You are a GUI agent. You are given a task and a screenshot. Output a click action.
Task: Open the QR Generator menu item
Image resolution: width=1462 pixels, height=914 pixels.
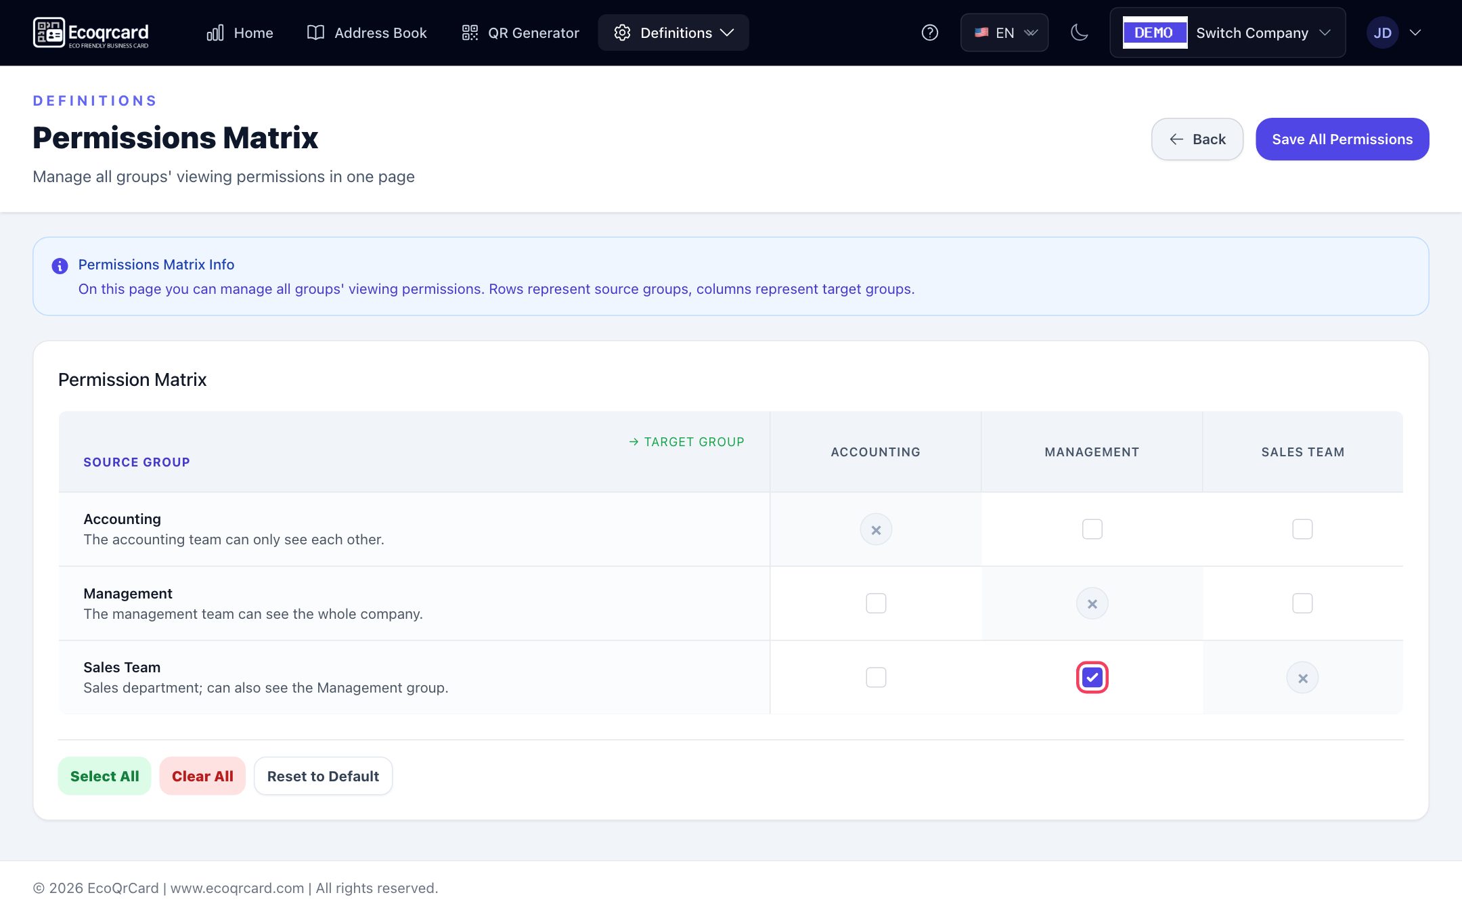520,32
